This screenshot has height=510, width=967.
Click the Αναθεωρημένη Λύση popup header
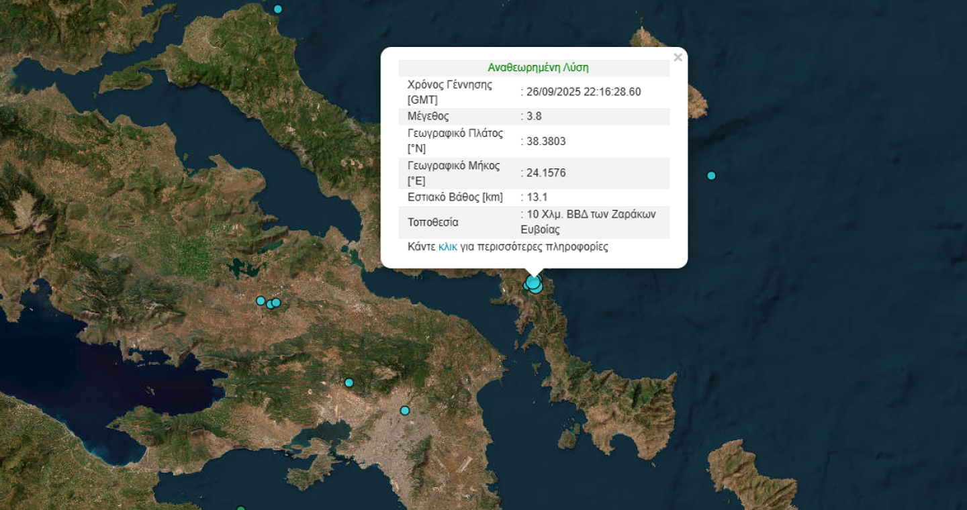(x=537, y=67)
